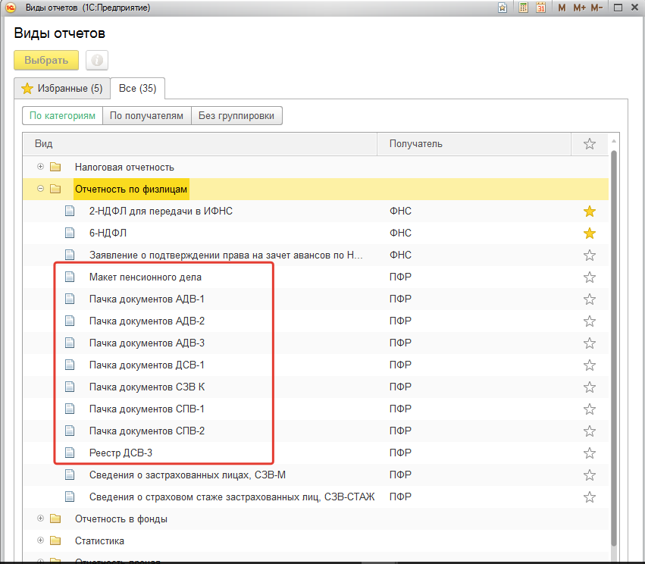Click the Выбрать button

pyautogui.click(x=46, y=60)
